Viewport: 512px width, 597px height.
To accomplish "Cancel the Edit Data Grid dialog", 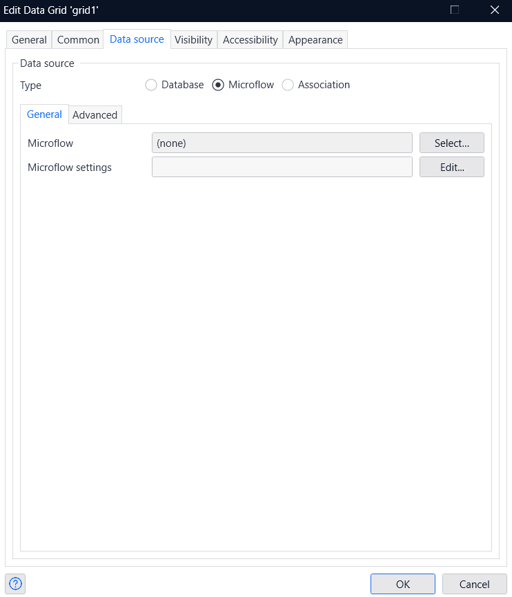I will [x=474, y=584].
